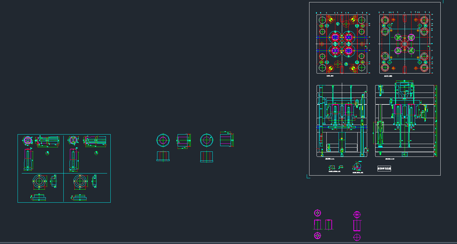Click top-left magenta round part in cyan frame
The height and width of the screenshot is (244, 457).
28,140
